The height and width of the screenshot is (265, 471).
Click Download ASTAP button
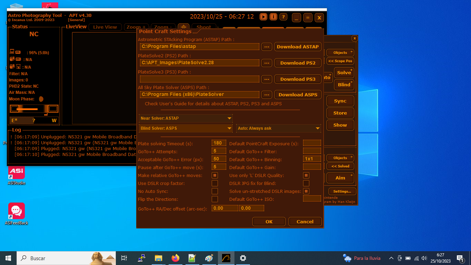(x=298, y=47)
